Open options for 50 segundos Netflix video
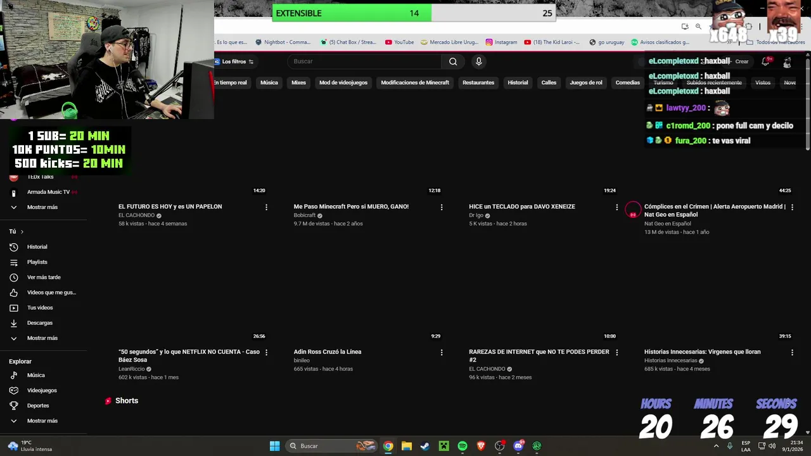 (x=266, y=352)
